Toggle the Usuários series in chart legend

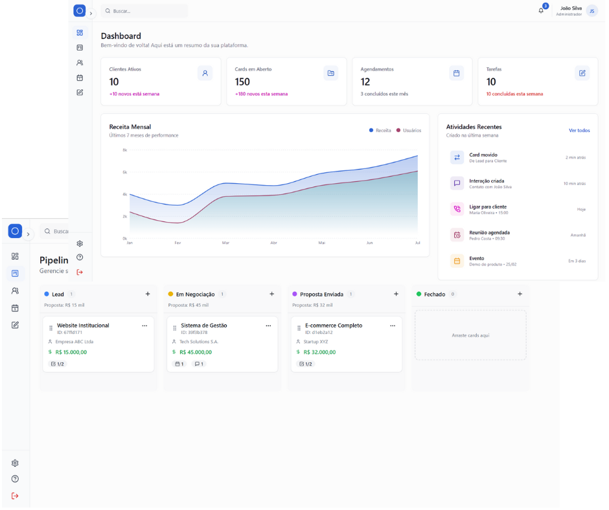pyautogui.click(x=409, y=131)
